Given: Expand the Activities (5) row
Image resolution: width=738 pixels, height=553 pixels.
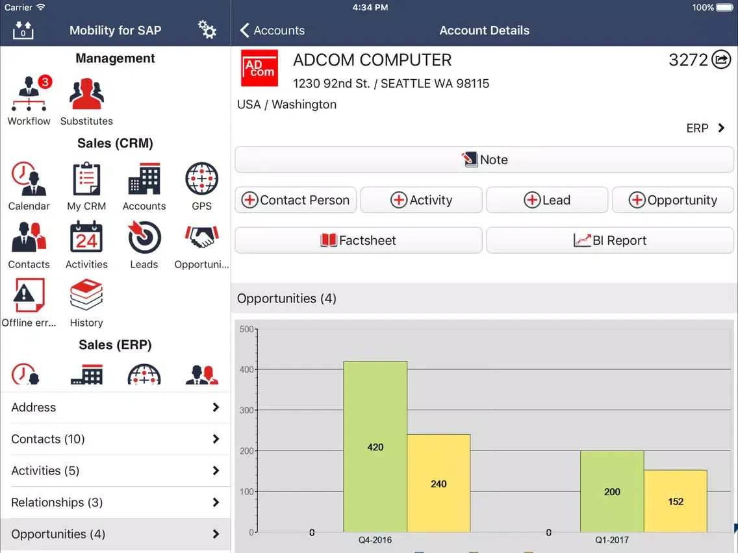Looking at the screenshot, I should (116, 471).
